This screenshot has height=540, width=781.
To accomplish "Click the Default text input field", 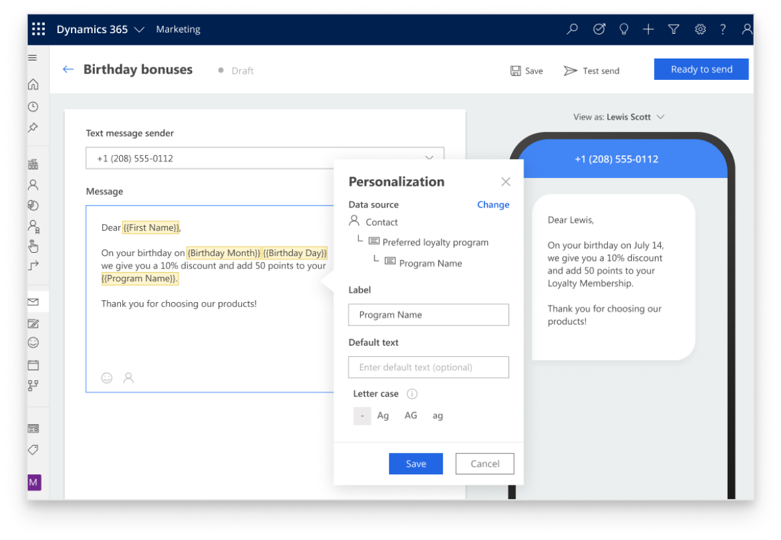I will coord(429,367).
